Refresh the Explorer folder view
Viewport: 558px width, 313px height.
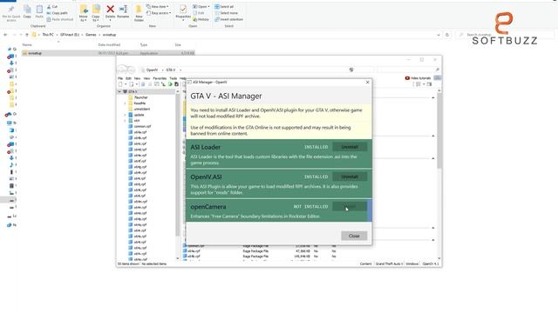click(447, 35)
